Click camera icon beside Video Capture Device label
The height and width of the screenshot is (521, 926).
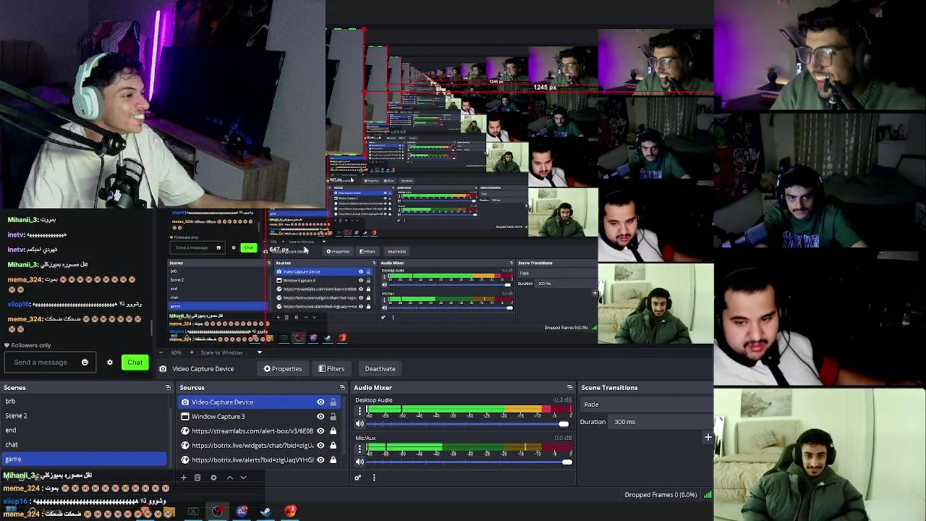(163, 369)
